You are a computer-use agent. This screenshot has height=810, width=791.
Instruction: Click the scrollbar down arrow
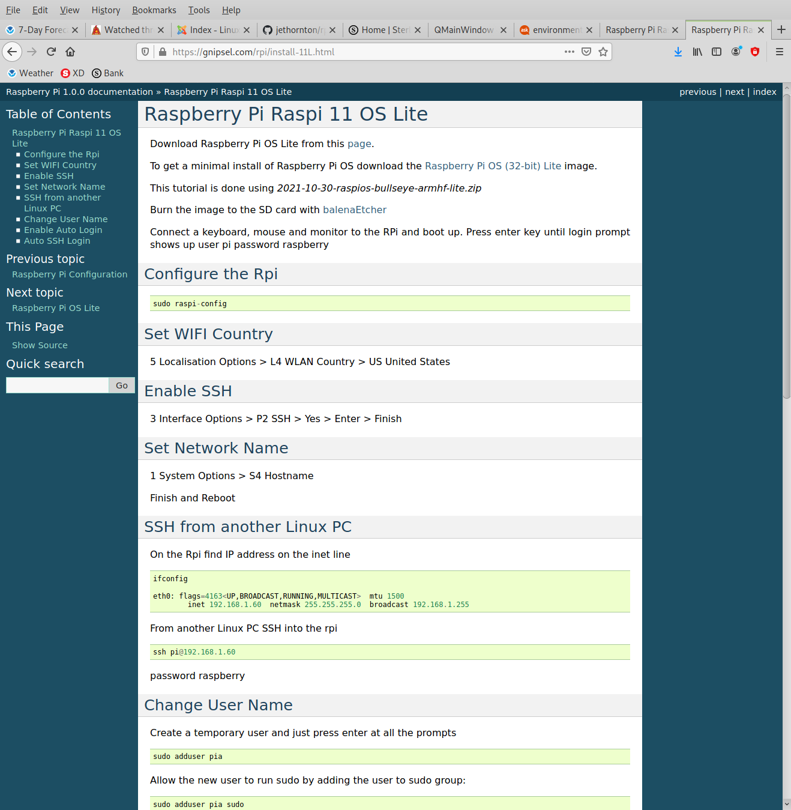tap(786, 805)
